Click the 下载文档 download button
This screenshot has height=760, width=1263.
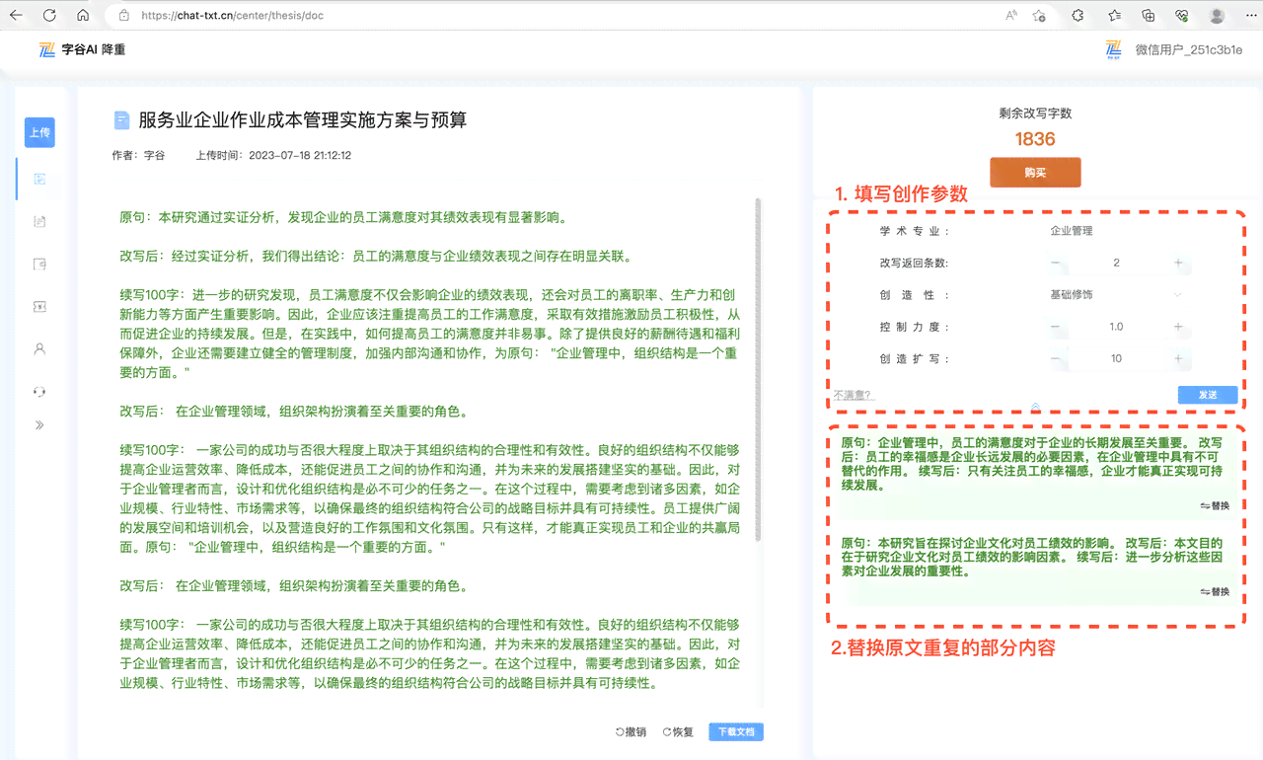tap(736, 732)
